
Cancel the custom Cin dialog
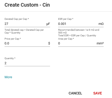click(x=75, y=93)
